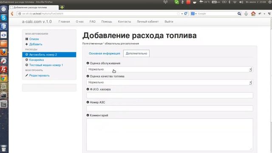Reload the page with refresh icon
The height and width of the screenshot is (153, 272).
[x=186, y=14]
